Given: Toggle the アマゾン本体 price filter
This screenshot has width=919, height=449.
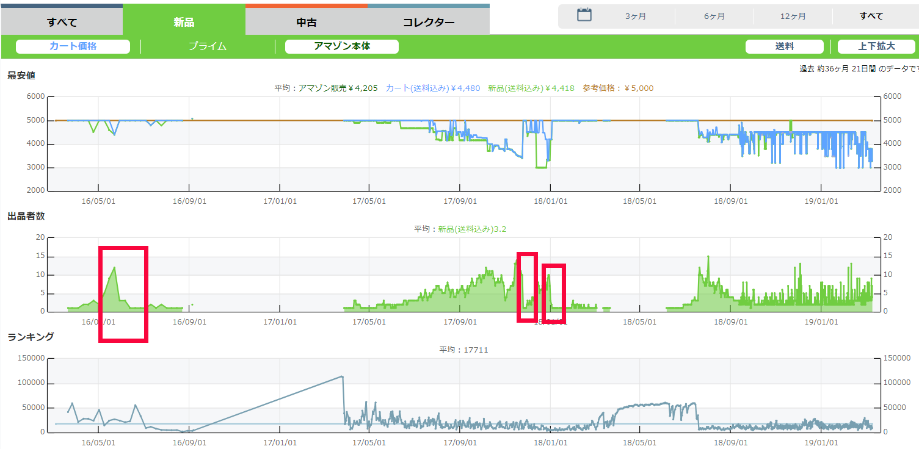Looking at the screenshot, I should coord(341,46).
